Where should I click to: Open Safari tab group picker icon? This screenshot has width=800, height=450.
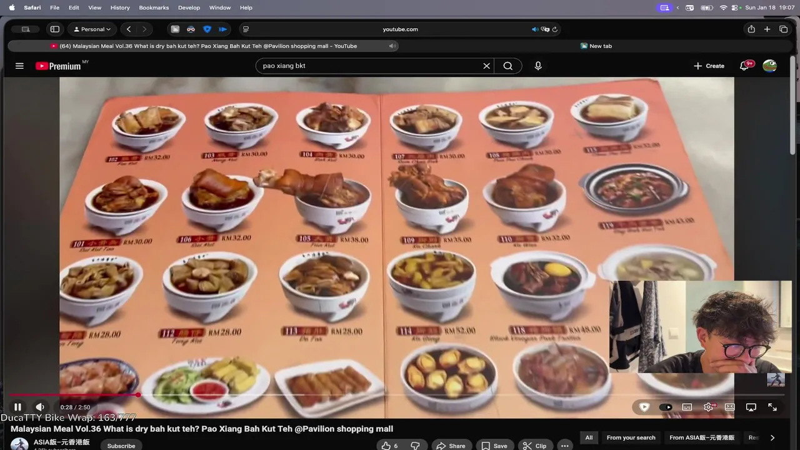(26, 29)
